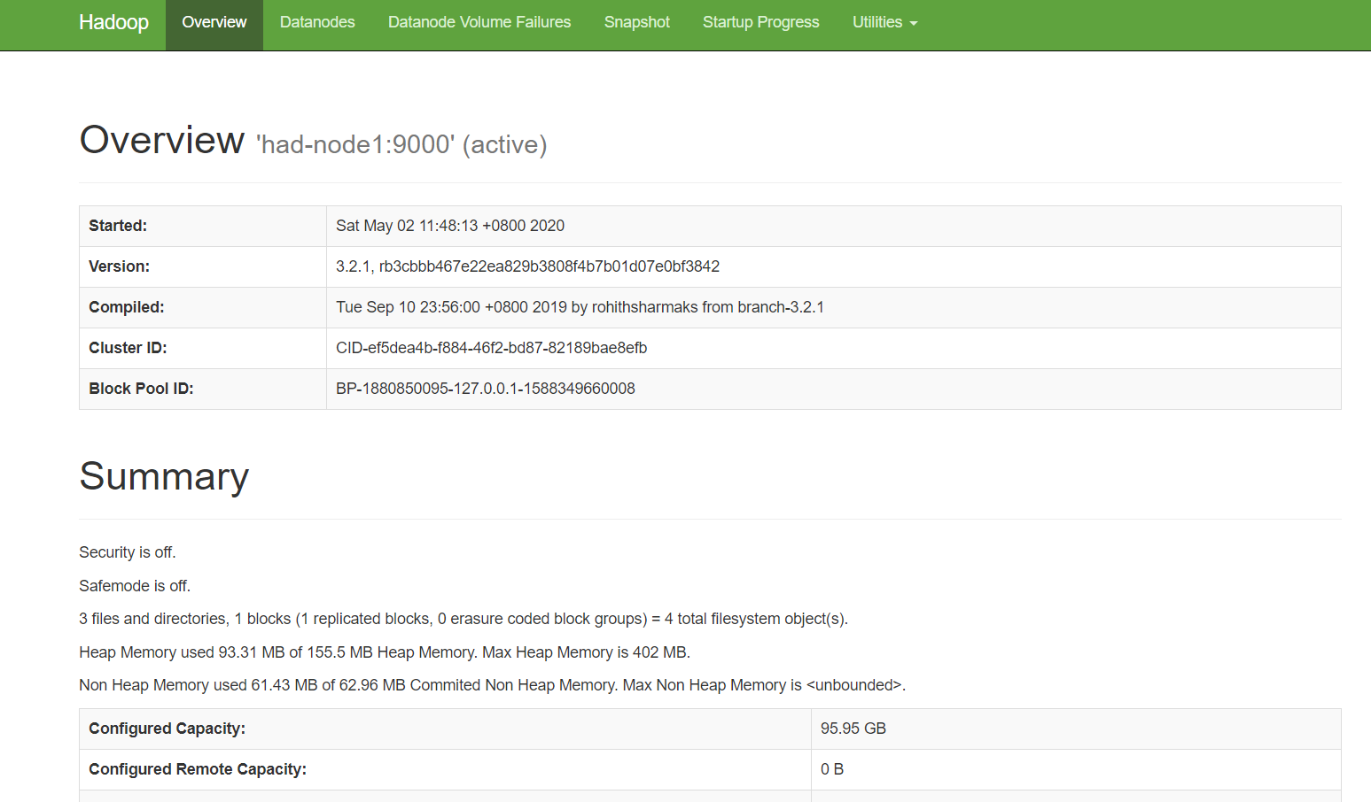The width and height of the screenshot is (1371, 802).
Task: Click the Started timestamp cell
Action: pos(449,226)
